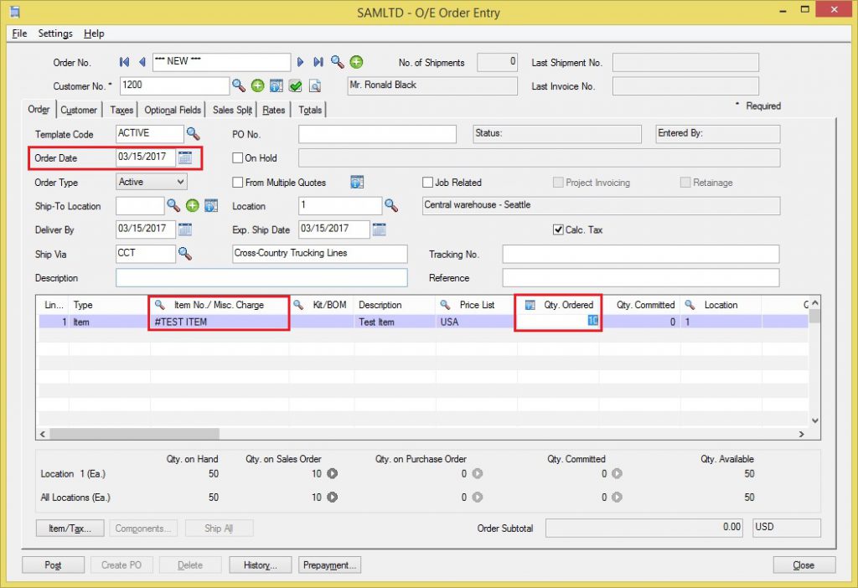The width and height of the screenshot is (858, 588).
Task: Open Price List column finder icon
Action: [x=445, y=305]
